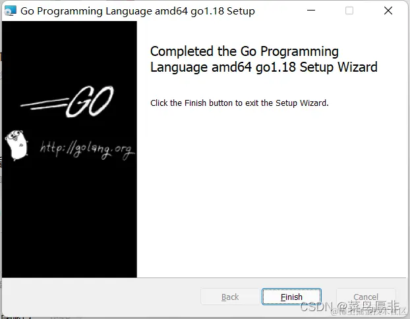Click the GO logo on the banner
410x319 pixels.
coord(67,101)
